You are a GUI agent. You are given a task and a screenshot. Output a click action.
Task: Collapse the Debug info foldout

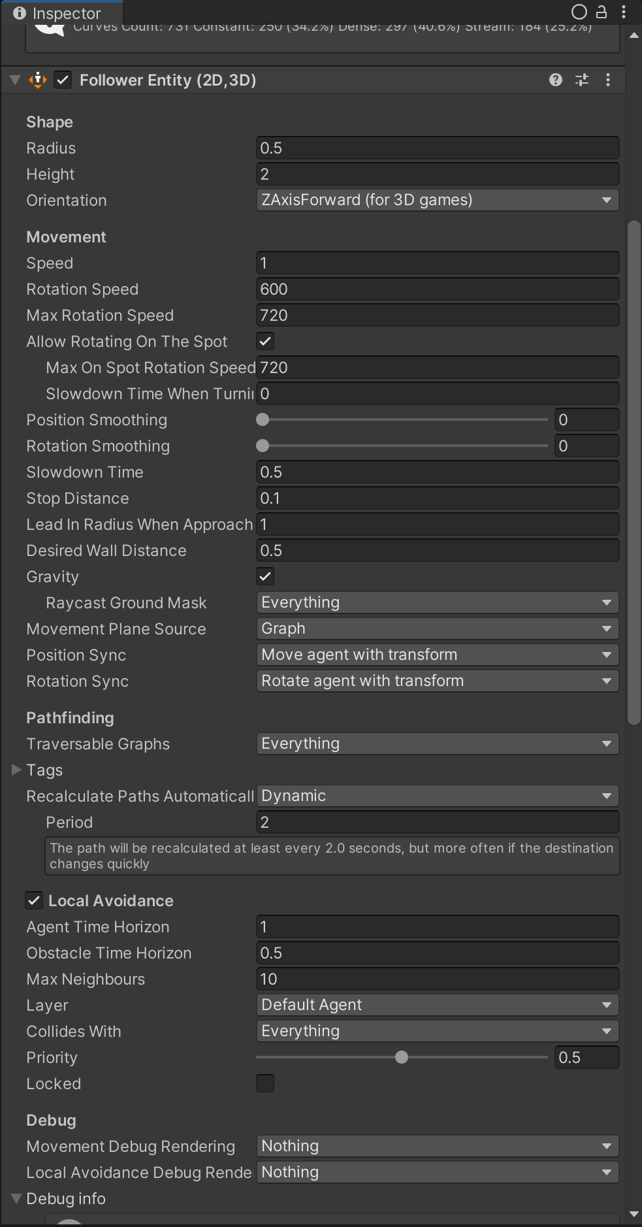coord(17,1199)
